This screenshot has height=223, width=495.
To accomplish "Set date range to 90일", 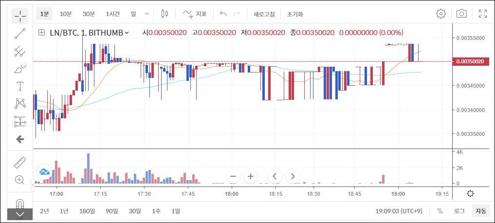I will point(113,211).
